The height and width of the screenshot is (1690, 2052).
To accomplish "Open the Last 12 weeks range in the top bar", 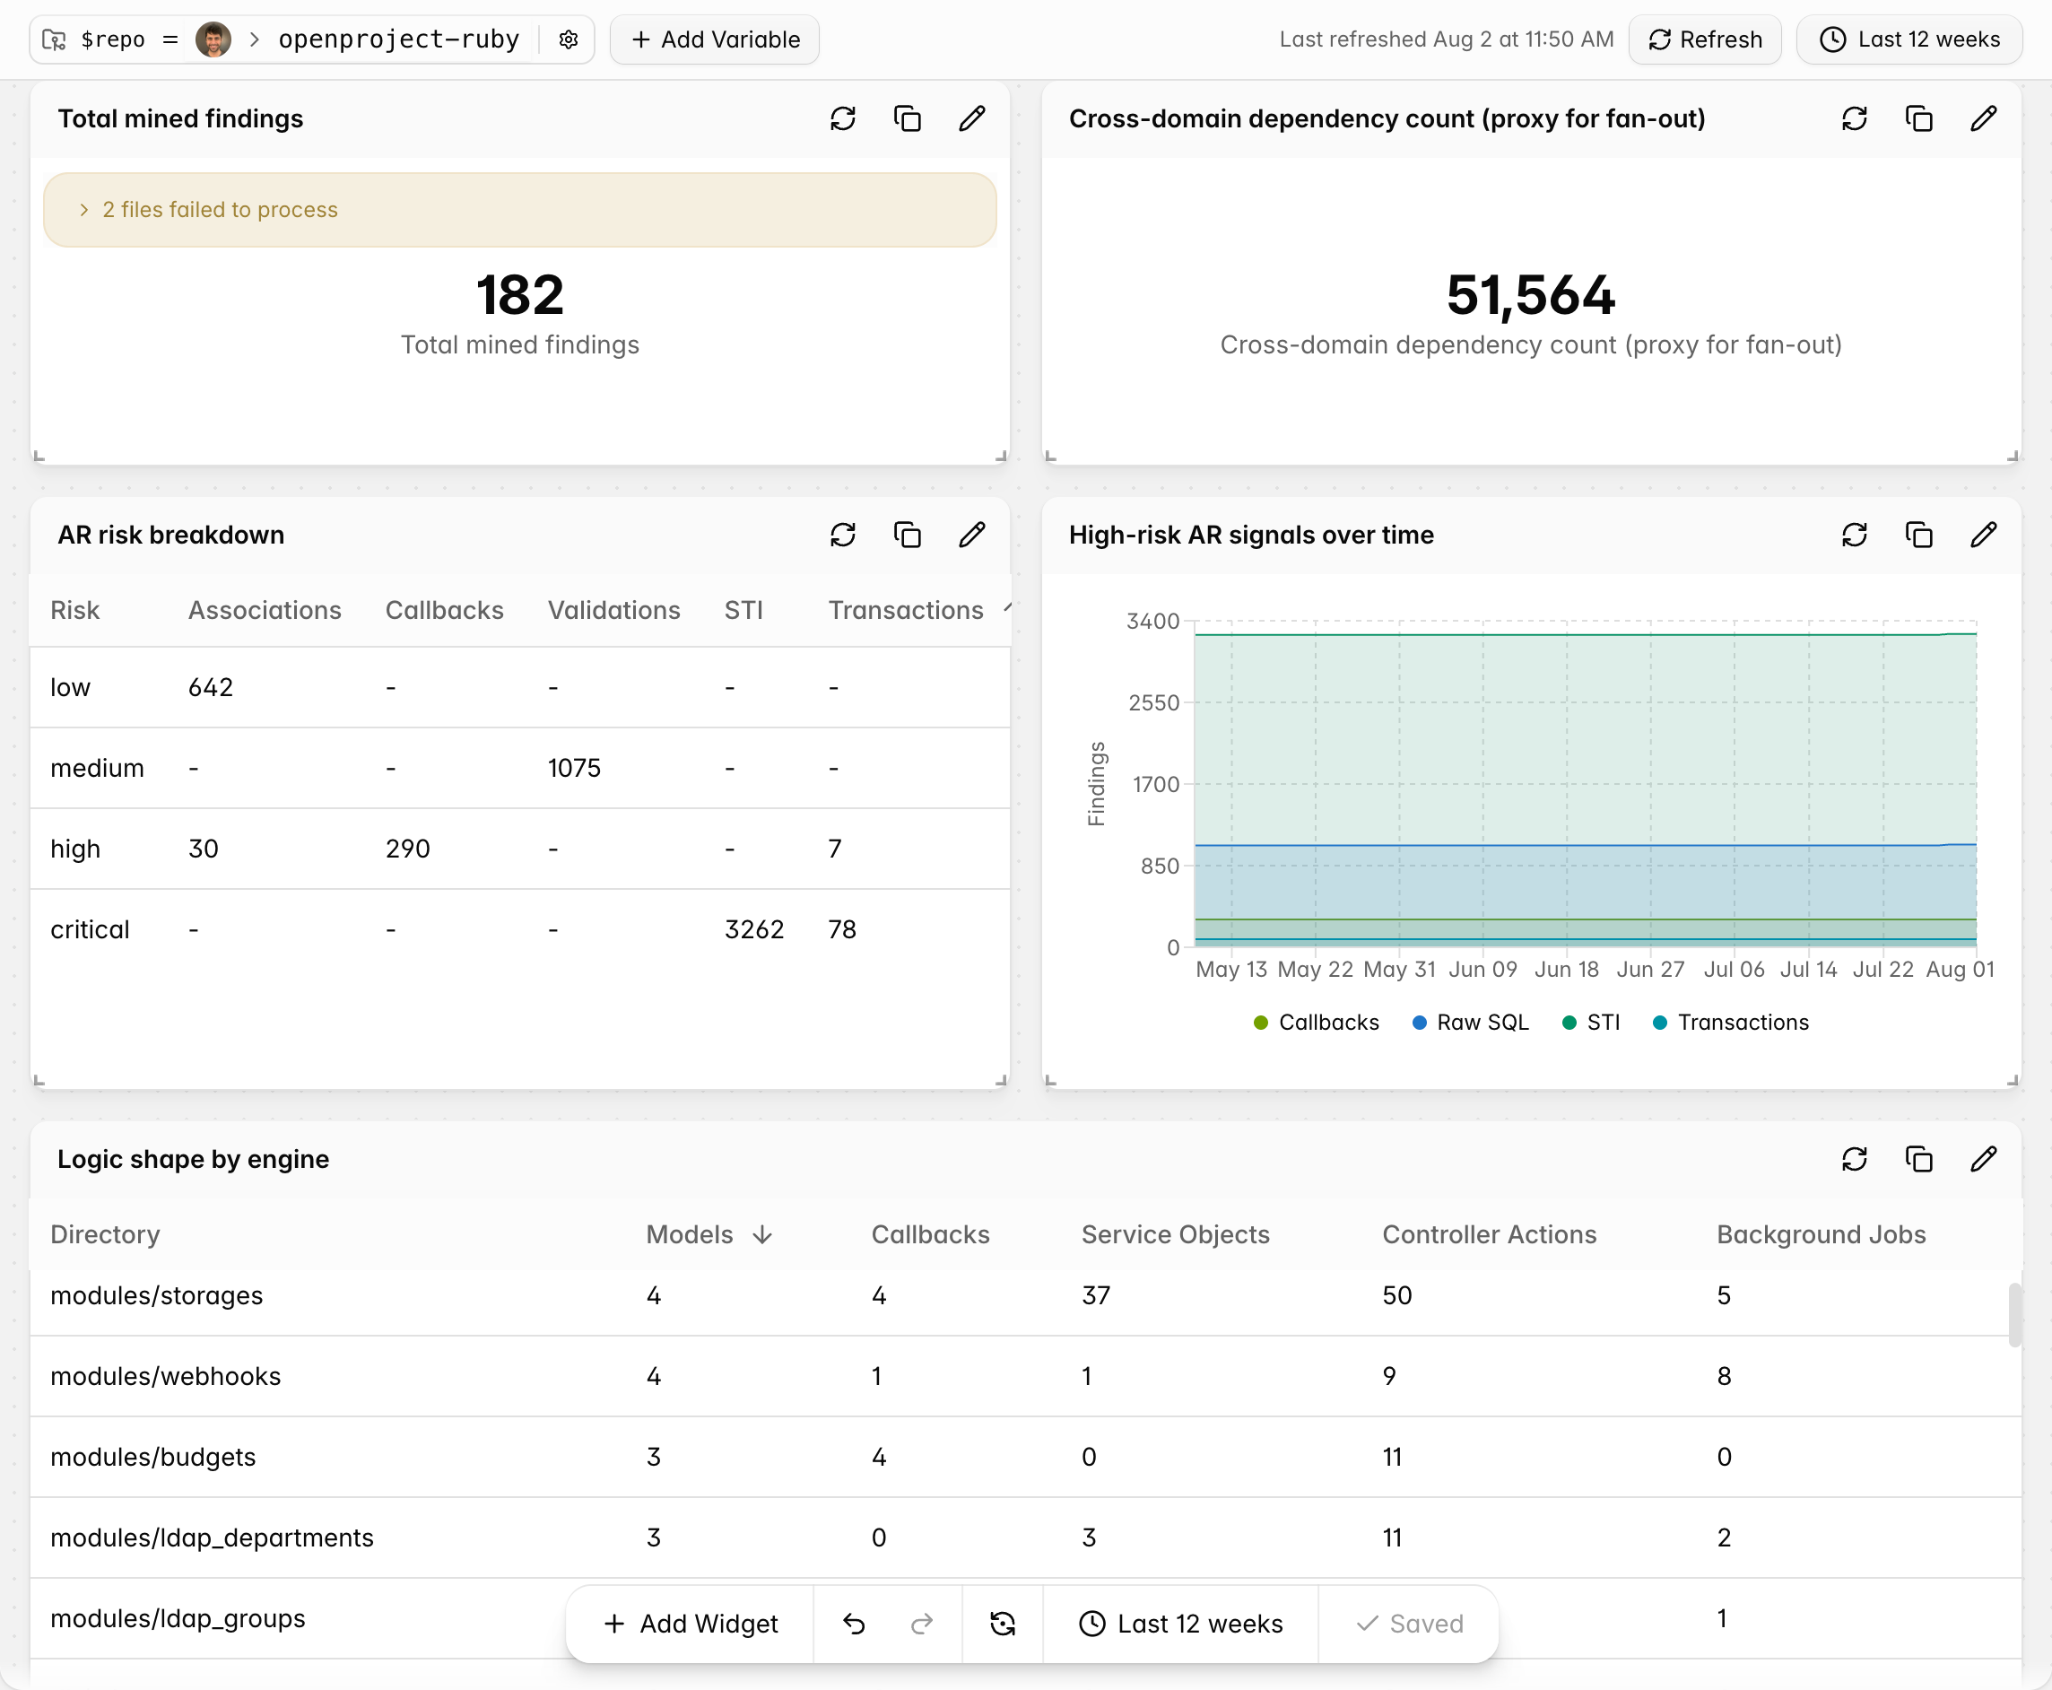I will point(1909,39).
